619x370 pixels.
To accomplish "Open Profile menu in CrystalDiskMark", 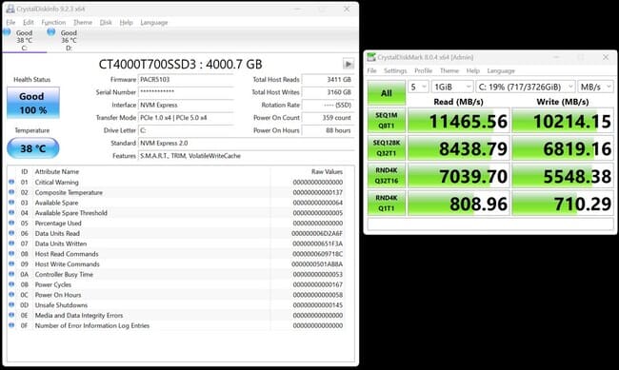I will click(423, 70).
